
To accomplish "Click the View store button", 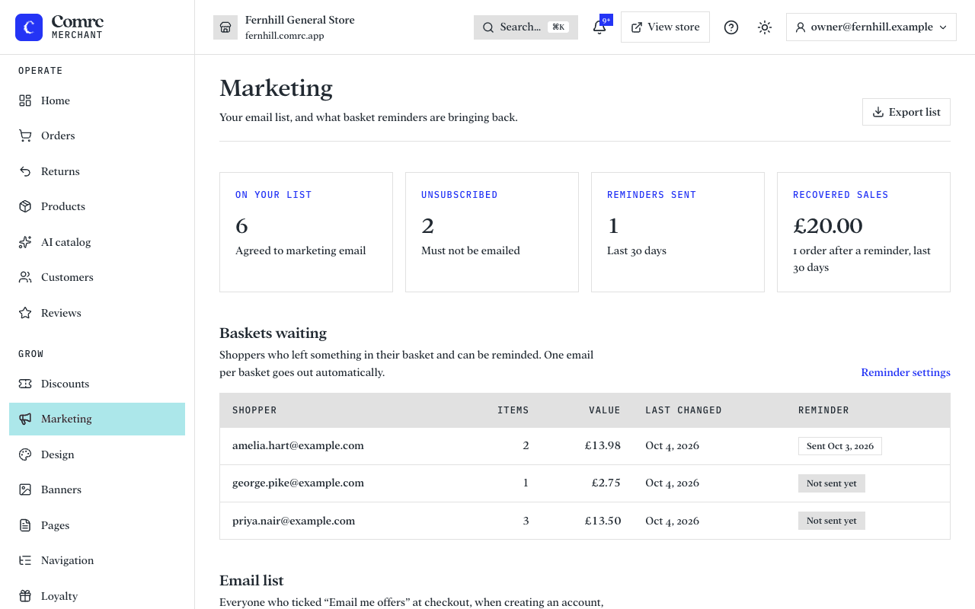I will click(x=665, y=27).
